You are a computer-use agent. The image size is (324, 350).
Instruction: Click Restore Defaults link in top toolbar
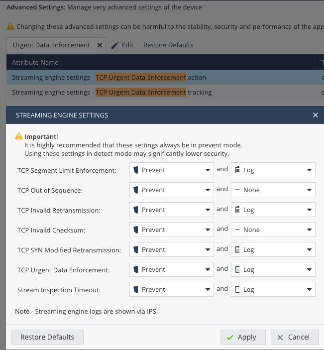click(168, 45)
